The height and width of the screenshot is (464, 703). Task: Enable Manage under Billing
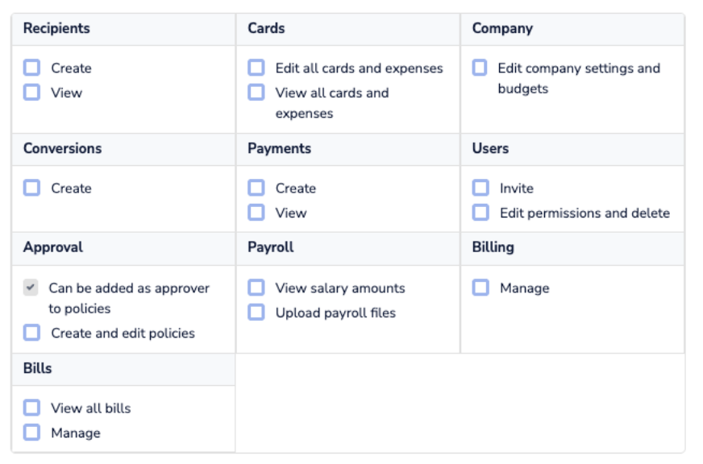point(480,288)
